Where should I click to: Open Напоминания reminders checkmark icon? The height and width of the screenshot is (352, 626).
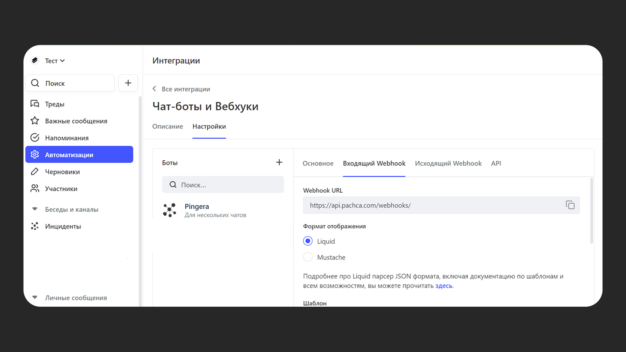pos(35,138)
